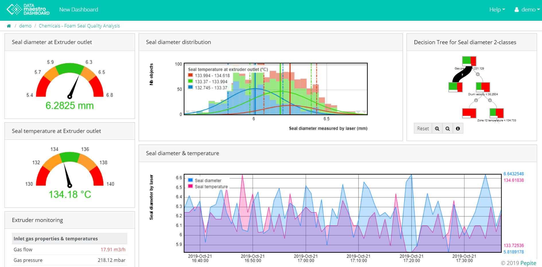The width and height of the screenshot is (542, 267).
Task: Open the demo user dropdown
Action: [x=527, y=9]
